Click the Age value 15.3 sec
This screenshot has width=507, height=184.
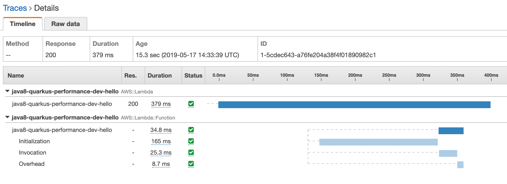(x=187, y=55)
